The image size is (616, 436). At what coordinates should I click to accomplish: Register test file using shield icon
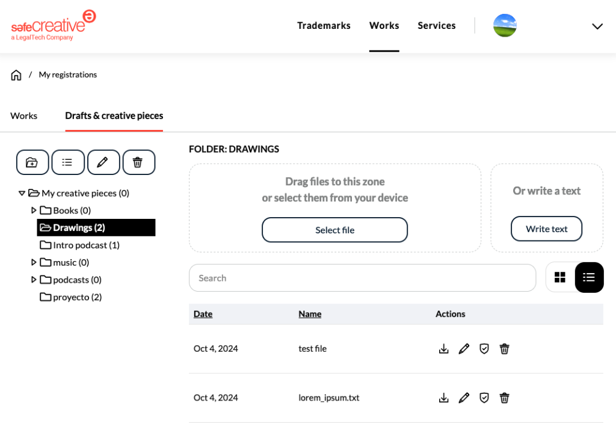[484, 349]
